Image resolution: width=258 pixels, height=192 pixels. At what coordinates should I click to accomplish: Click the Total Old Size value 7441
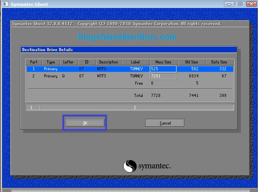pyautogui.click(x=194, y=95)
